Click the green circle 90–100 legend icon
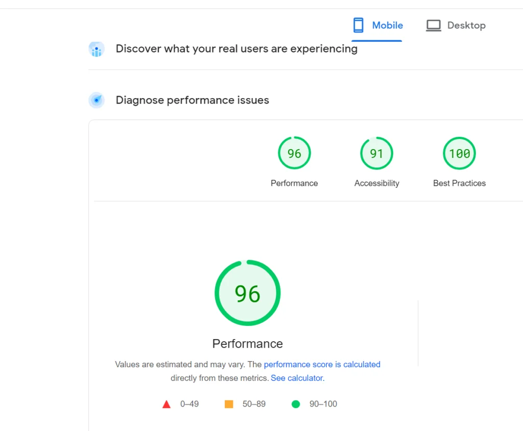The image size is (523, 431). [x=296, y=404]
